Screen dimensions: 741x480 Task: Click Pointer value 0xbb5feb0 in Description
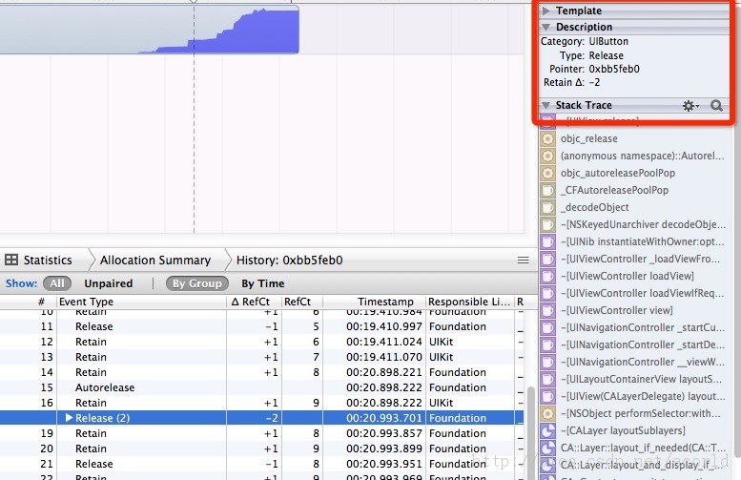click(614, 69)
